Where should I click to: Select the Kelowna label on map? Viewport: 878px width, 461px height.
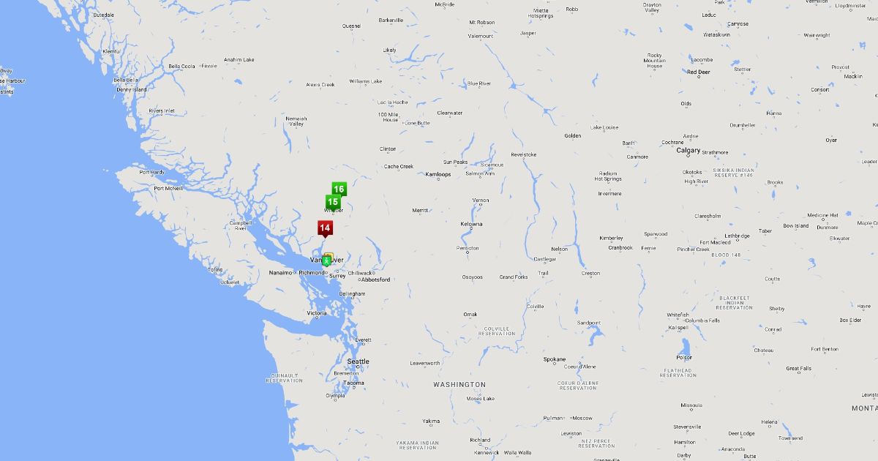(471, 224)
